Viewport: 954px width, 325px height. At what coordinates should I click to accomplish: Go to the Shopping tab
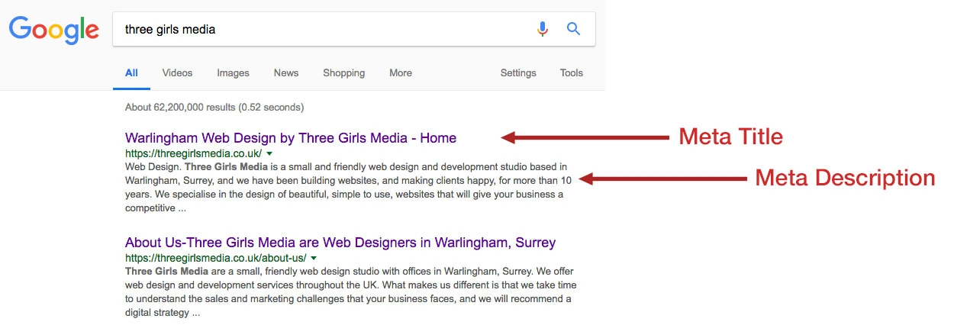click(x=343, y=73)
